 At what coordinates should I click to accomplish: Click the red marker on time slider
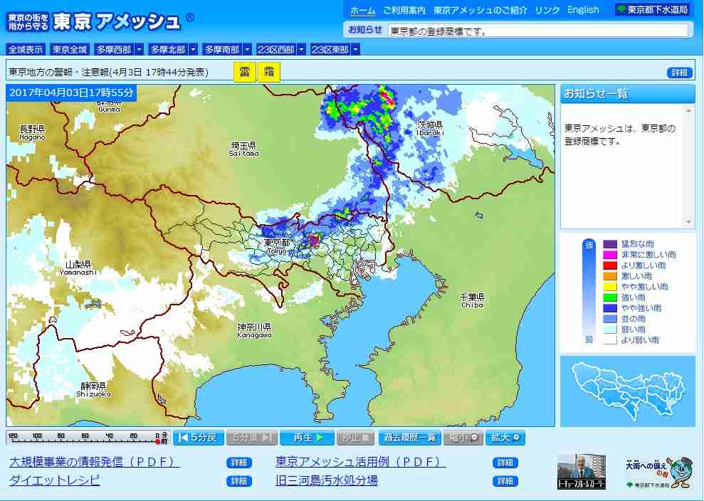[x=157, y=442]
